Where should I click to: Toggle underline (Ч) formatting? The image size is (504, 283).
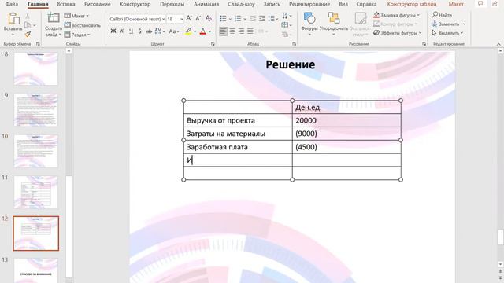[131, 31]
